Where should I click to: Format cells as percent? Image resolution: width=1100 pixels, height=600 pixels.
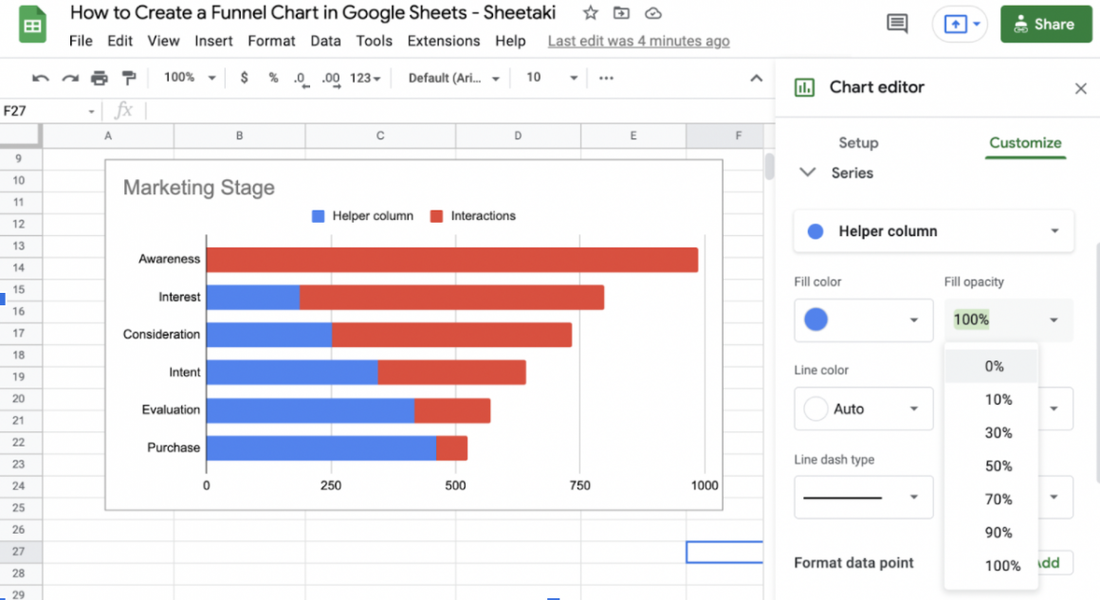272,78
